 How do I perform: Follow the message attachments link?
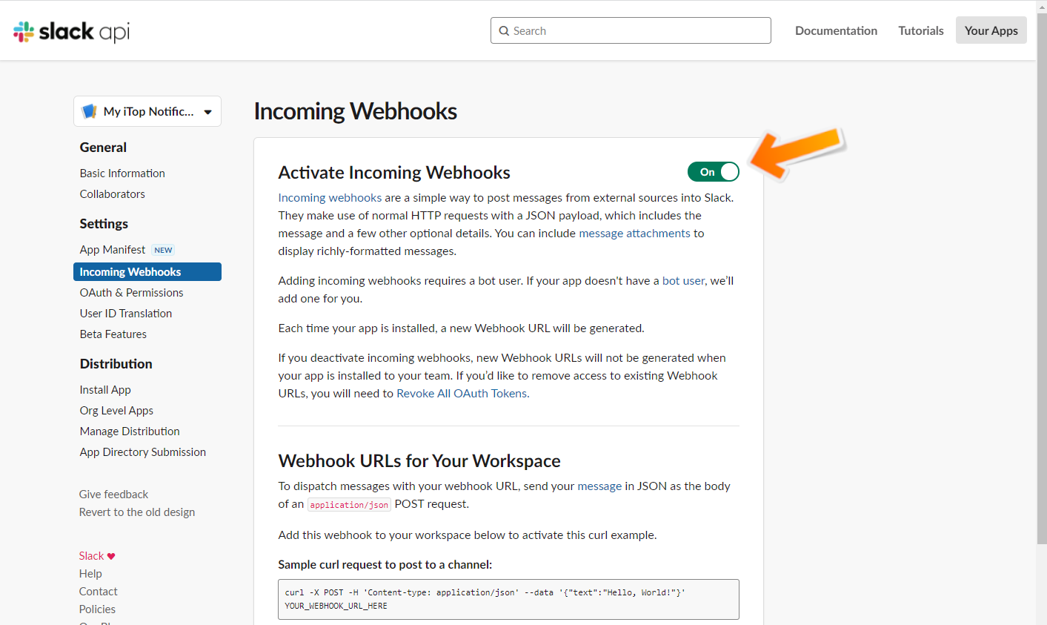point(634,234)
